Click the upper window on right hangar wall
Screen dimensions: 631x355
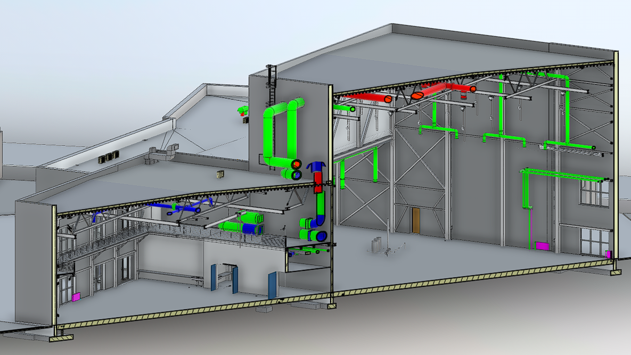coord(594,192)
